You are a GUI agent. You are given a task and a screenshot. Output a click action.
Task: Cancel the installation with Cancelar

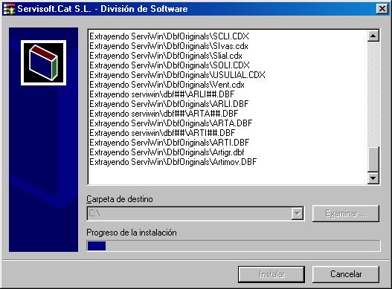click(x=346, y=274)
